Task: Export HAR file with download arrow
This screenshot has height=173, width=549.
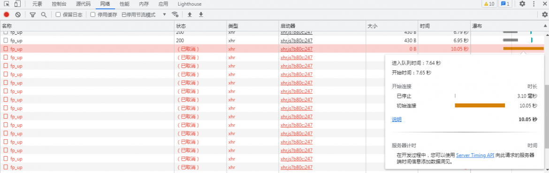Action: [x=201, y=15]
